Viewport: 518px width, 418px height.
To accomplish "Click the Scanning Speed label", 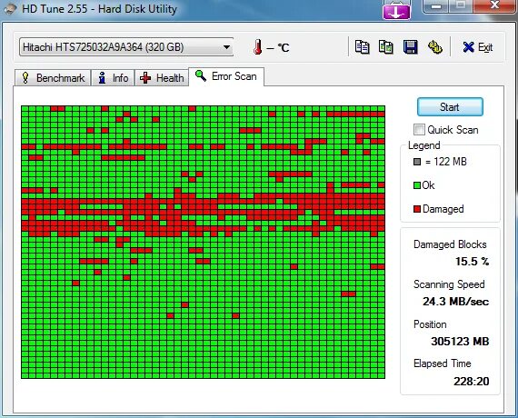I will pos(449,284).
